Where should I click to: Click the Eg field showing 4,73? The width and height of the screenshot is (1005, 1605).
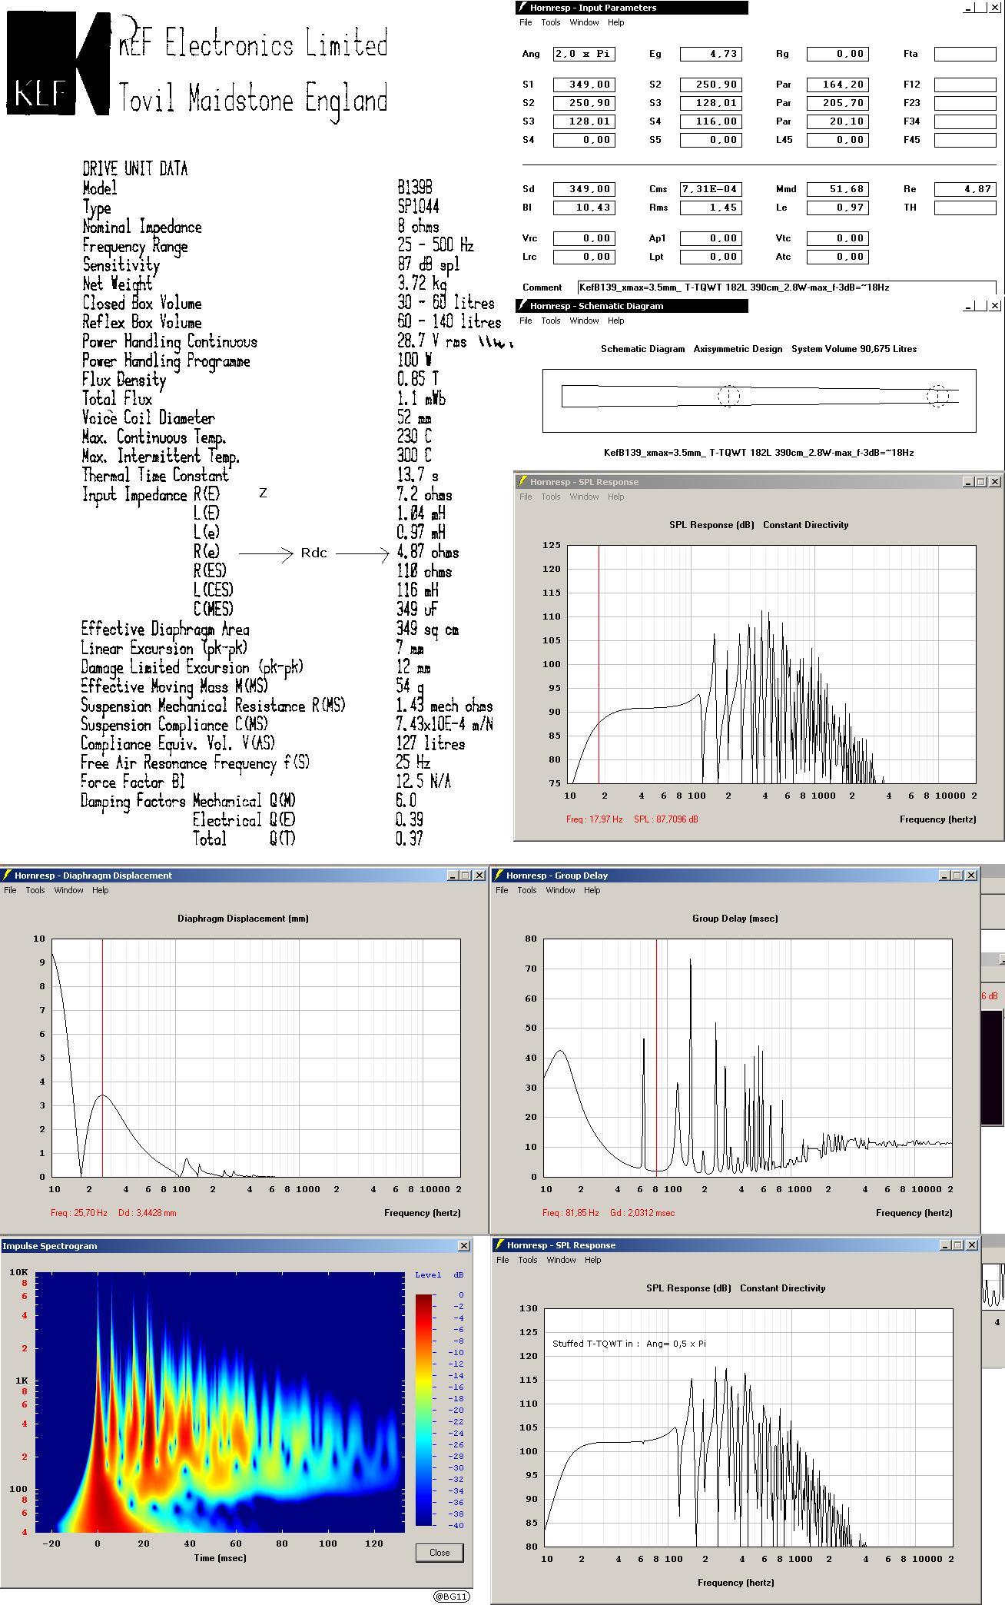711,54
